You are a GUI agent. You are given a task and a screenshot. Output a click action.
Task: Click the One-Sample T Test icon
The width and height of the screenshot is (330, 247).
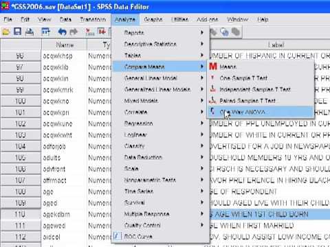click(x=212, y=78)
